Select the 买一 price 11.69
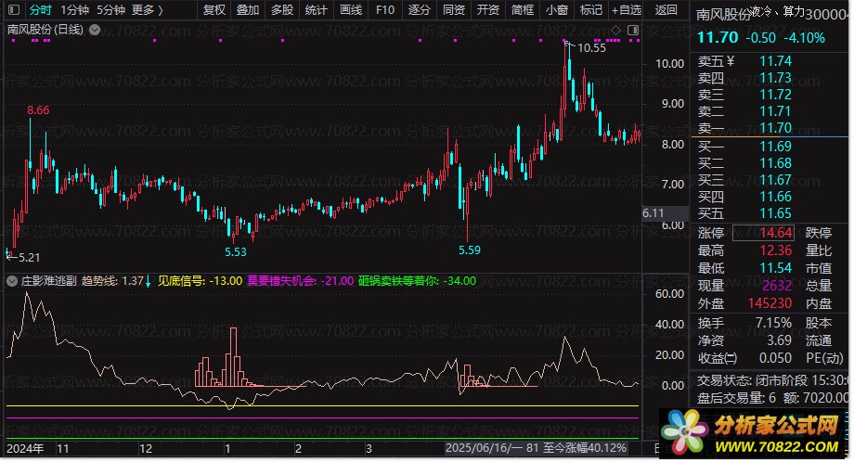Image resolution: width=854 pixels, height=462 pixels. pyautogui.click(x=776, y=147)
